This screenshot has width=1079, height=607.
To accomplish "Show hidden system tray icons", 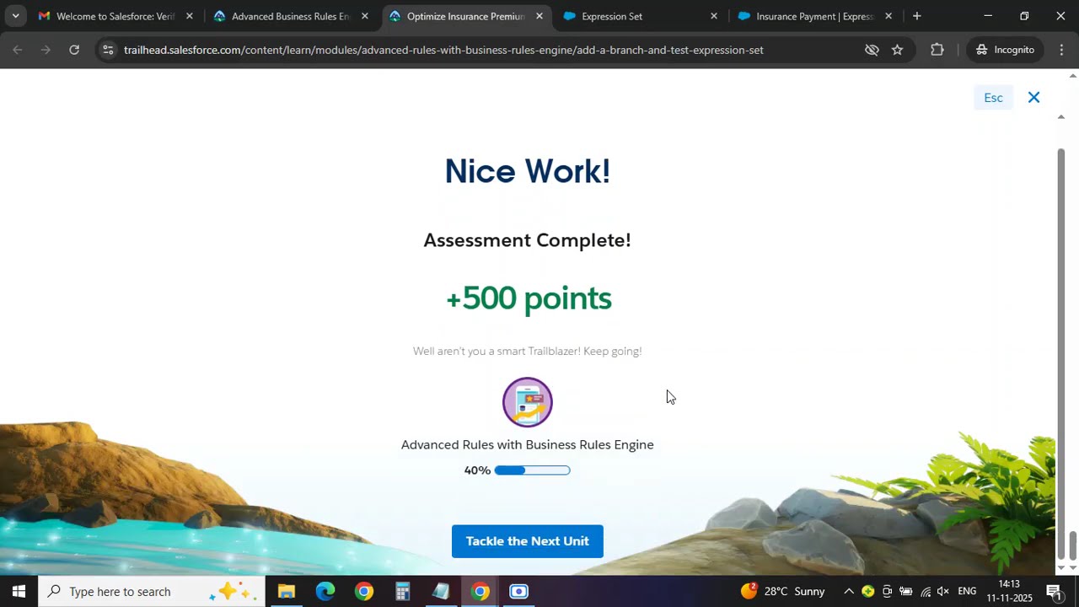I will pyautogui.click(x=849, y=591).
